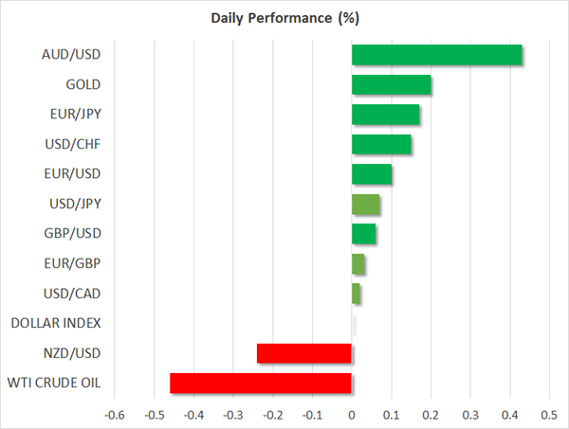Click the WTI CRUDE OIL label
Image resolution: width=569 pixels, height=429 pixels.
pos(53,384)
